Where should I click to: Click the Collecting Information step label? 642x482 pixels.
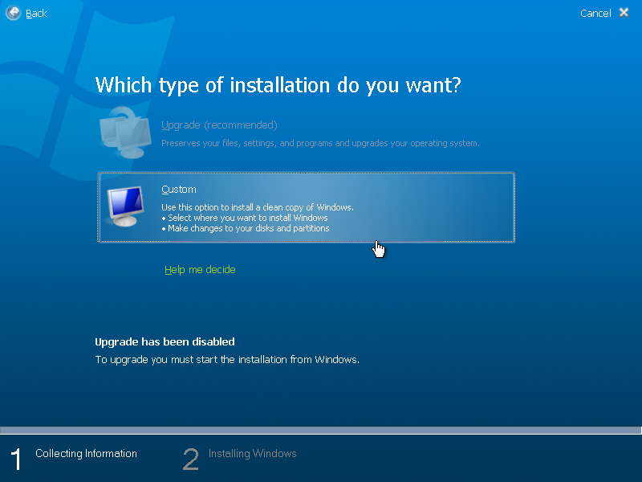(86, 453)
